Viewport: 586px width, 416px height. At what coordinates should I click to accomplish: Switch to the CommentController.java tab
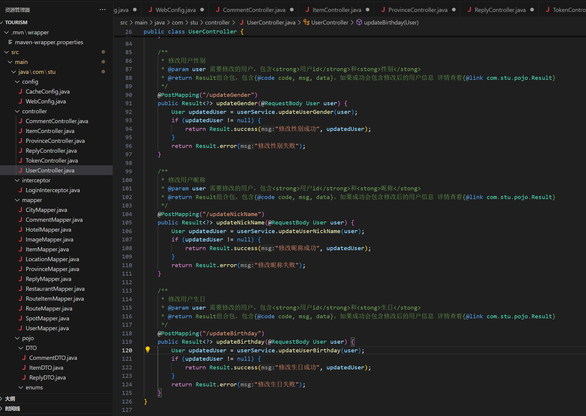(x=254, y=10)
